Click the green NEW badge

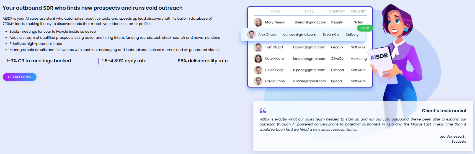[x=365, y=28]
